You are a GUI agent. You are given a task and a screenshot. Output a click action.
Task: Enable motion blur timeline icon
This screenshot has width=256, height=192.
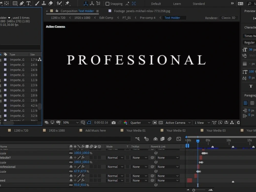click(x=170, y=139)
